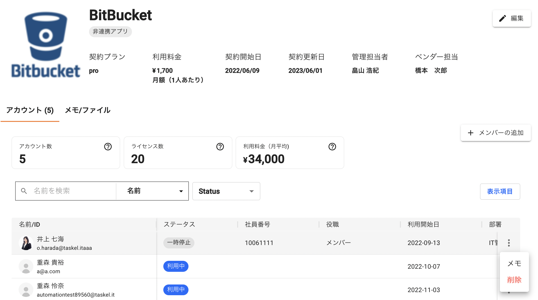This screenshot has width=538, height=300.
Task: Click the BitBucket logo image
Action: tap(46, 45)
